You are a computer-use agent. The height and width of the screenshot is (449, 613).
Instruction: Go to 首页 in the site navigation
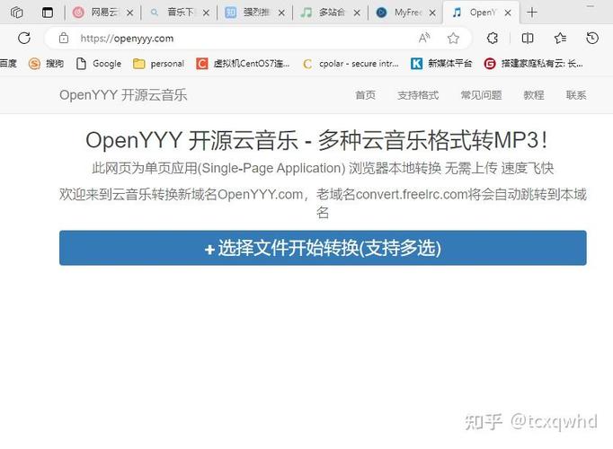[x=366, y=95]
